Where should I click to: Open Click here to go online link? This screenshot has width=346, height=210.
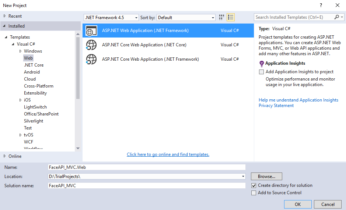pos(168,154)
